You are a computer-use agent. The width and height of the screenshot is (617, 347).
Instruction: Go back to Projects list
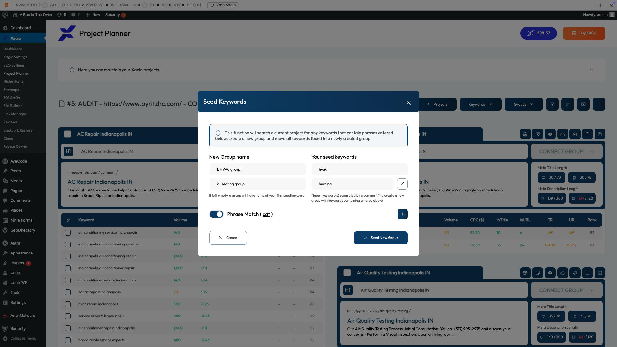(438, 104)
